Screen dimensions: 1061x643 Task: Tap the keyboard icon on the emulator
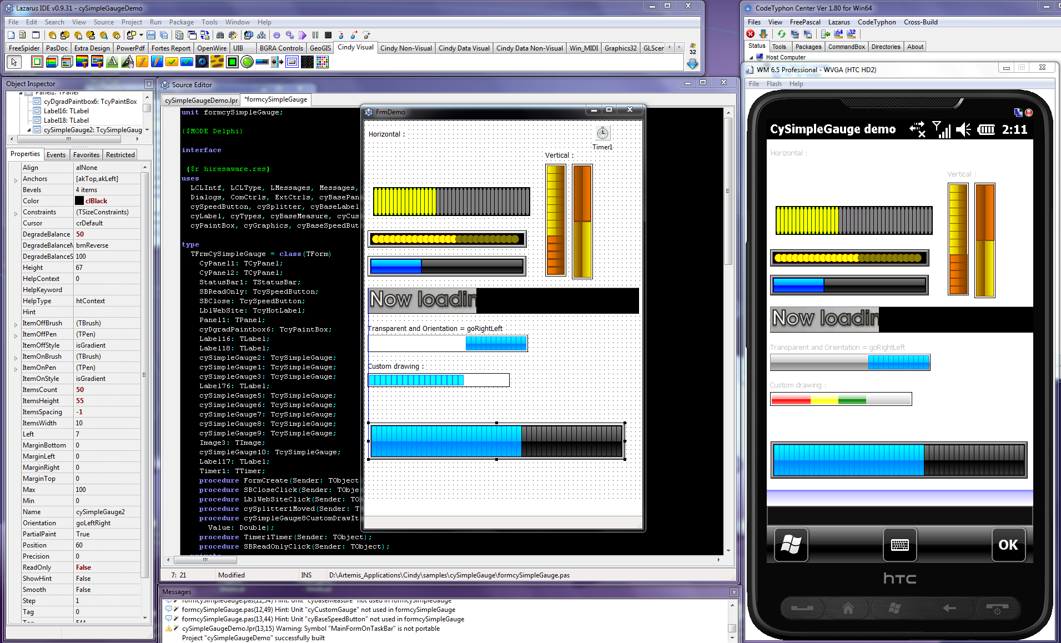(x=899, y=545)
